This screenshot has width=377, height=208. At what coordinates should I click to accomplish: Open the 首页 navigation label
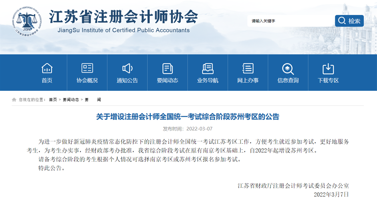47,80
